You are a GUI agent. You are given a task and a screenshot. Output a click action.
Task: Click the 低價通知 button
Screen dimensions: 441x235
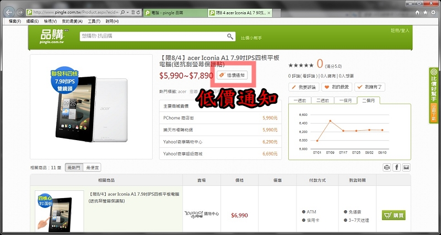[232, 75]
